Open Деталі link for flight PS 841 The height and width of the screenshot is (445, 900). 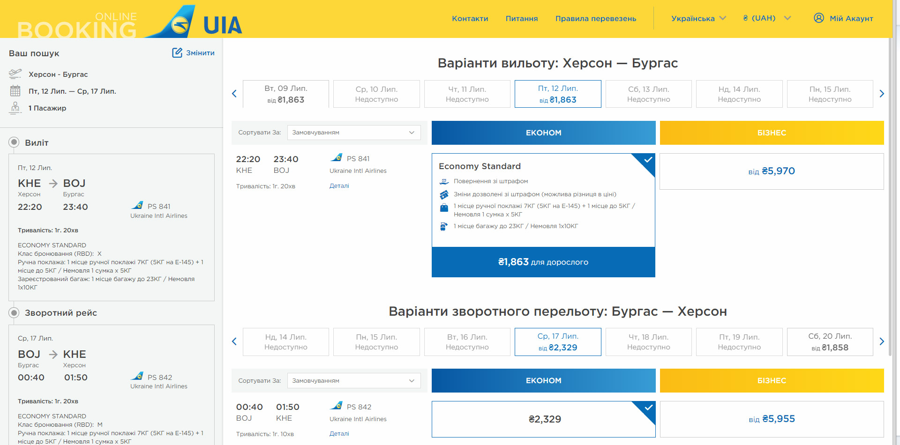(339, 186)
